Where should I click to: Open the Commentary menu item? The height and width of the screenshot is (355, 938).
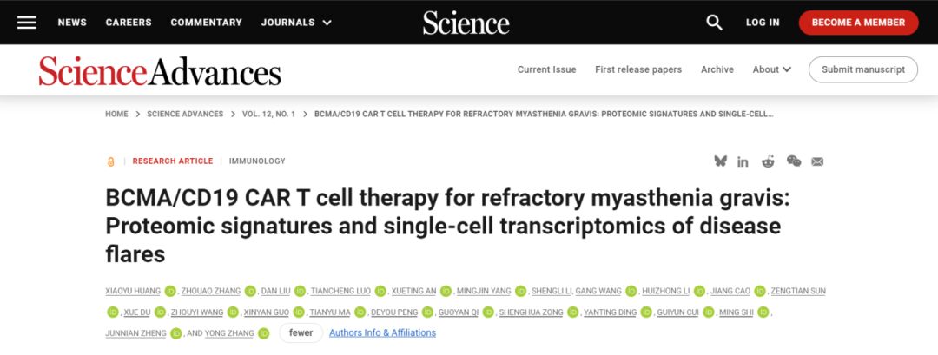(x=206, y=23)
